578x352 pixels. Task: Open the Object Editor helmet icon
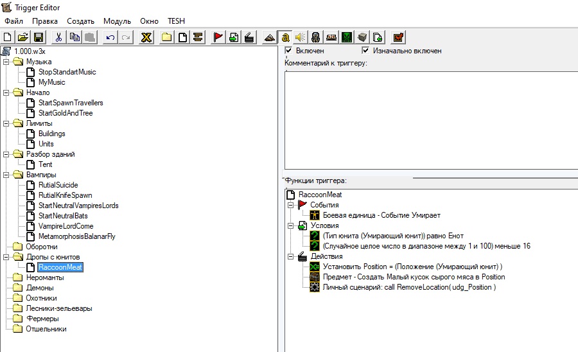[315, 37]
